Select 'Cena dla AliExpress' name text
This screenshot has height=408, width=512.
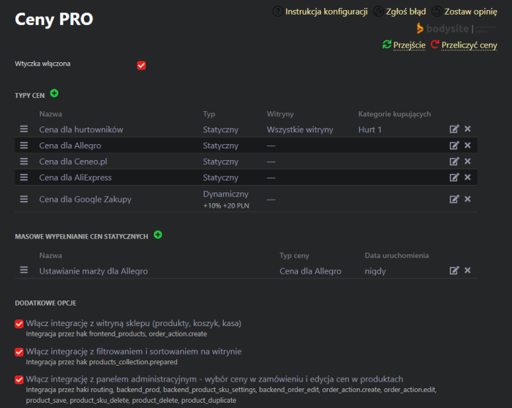(75, 178)
